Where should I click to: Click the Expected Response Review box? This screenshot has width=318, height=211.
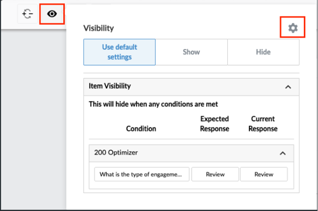215,174
